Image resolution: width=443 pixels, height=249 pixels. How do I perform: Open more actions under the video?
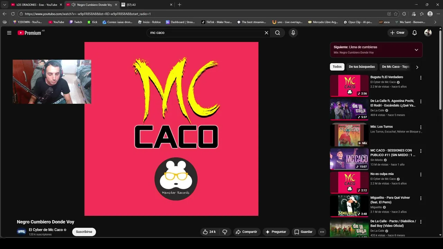[322, 232]
